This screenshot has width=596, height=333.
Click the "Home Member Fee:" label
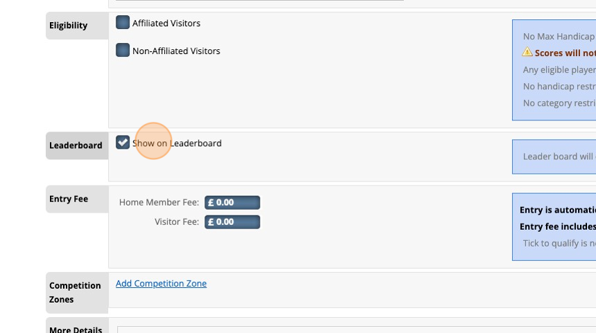pyautogui.click(x=159, y=202)
